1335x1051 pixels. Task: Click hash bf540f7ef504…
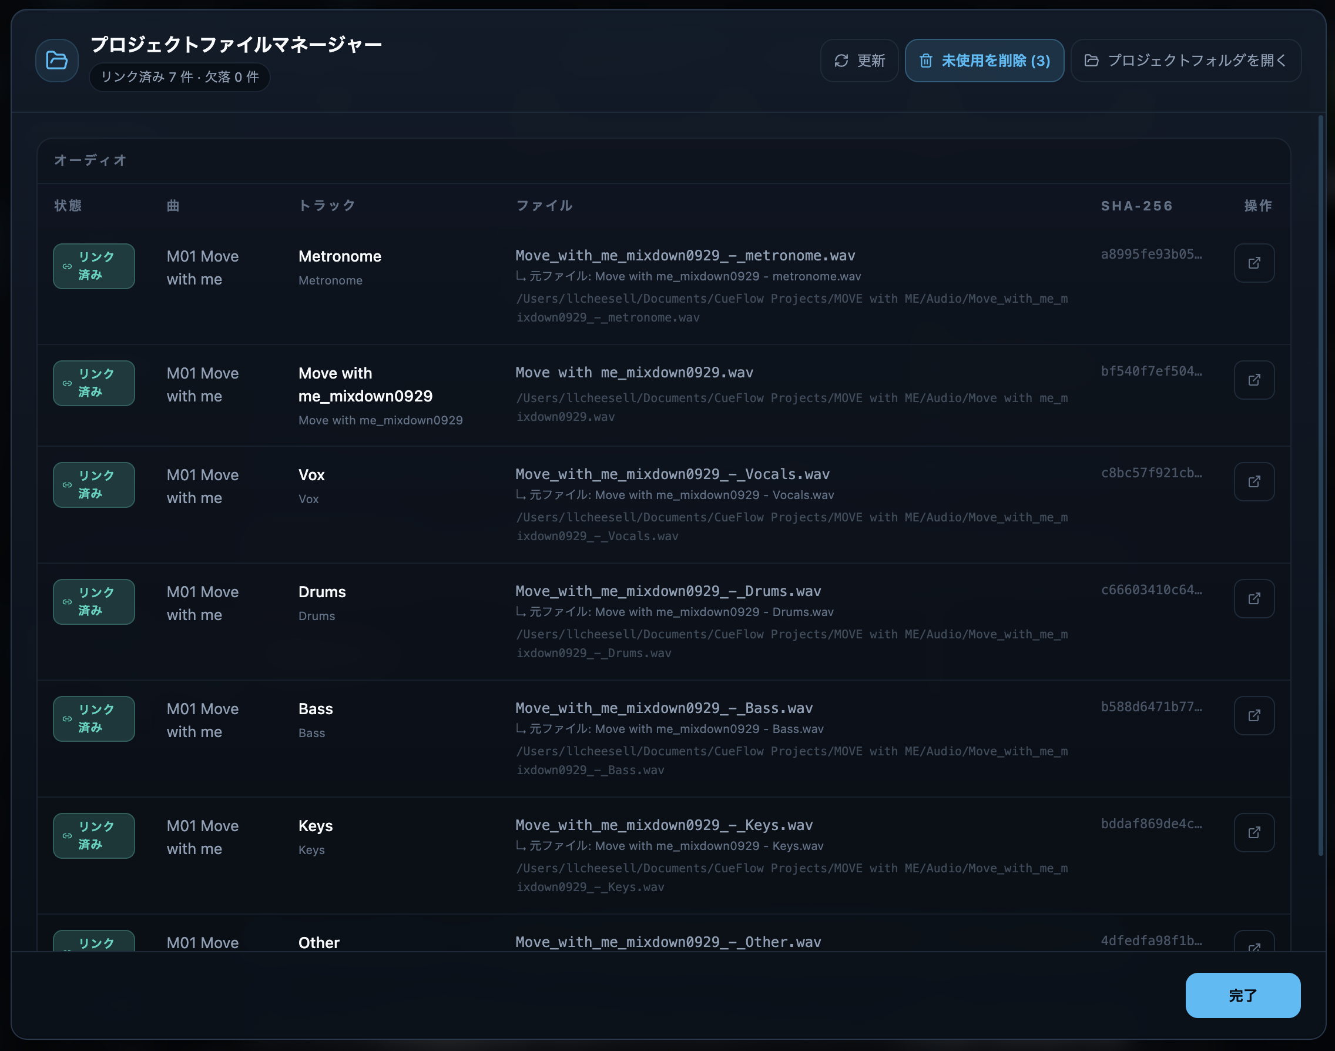coord(1151,371)
